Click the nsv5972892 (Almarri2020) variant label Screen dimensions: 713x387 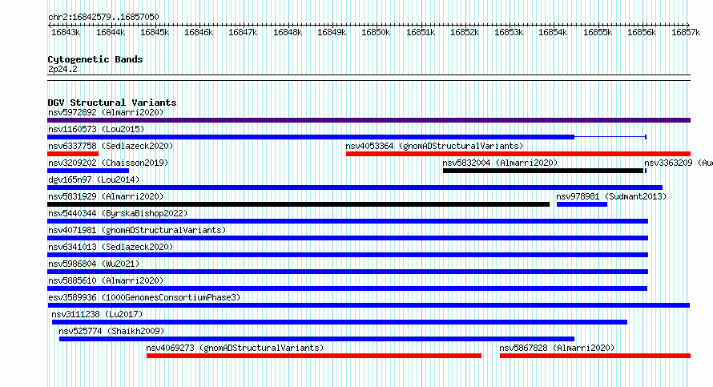click(x=106, y=112)
